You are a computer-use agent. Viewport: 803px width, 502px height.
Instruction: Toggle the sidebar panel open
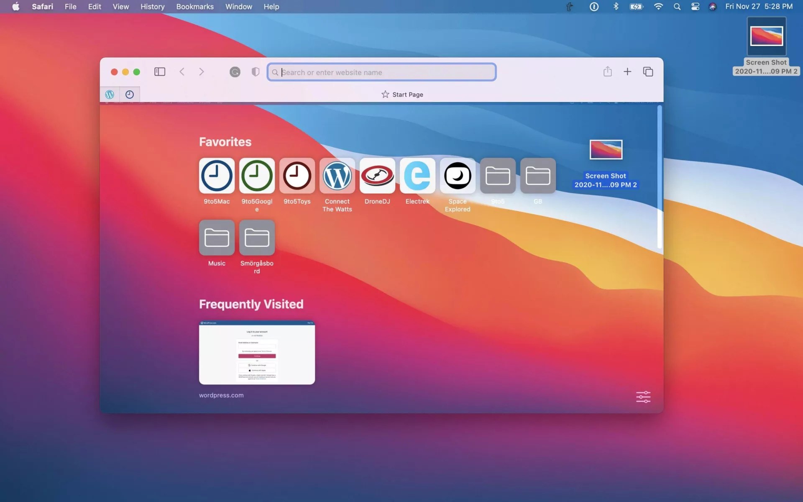pos(159,72)
